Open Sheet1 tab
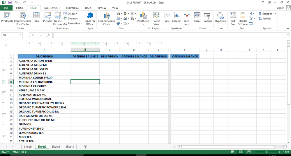Viewport: 291px width, 156px height. pos(28,146)
